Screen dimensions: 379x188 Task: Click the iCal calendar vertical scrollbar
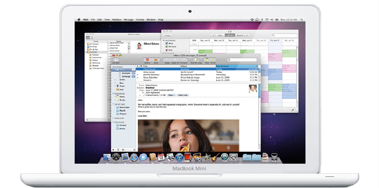point(297,76)
